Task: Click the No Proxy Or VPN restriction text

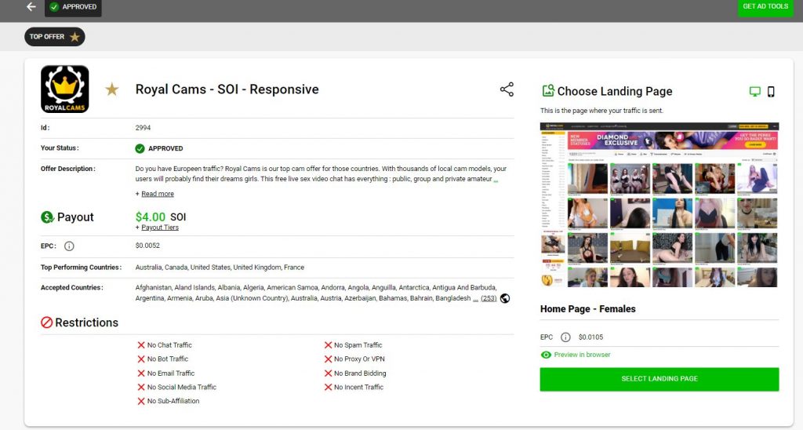Action: click(x=359, y=359)
